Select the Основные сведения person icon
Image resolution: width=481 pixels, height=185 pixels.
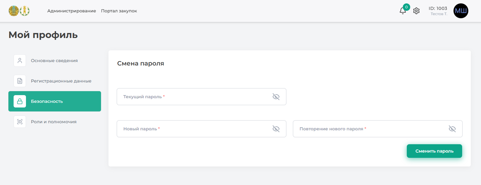pyautogui.click(x=20, y=61)
